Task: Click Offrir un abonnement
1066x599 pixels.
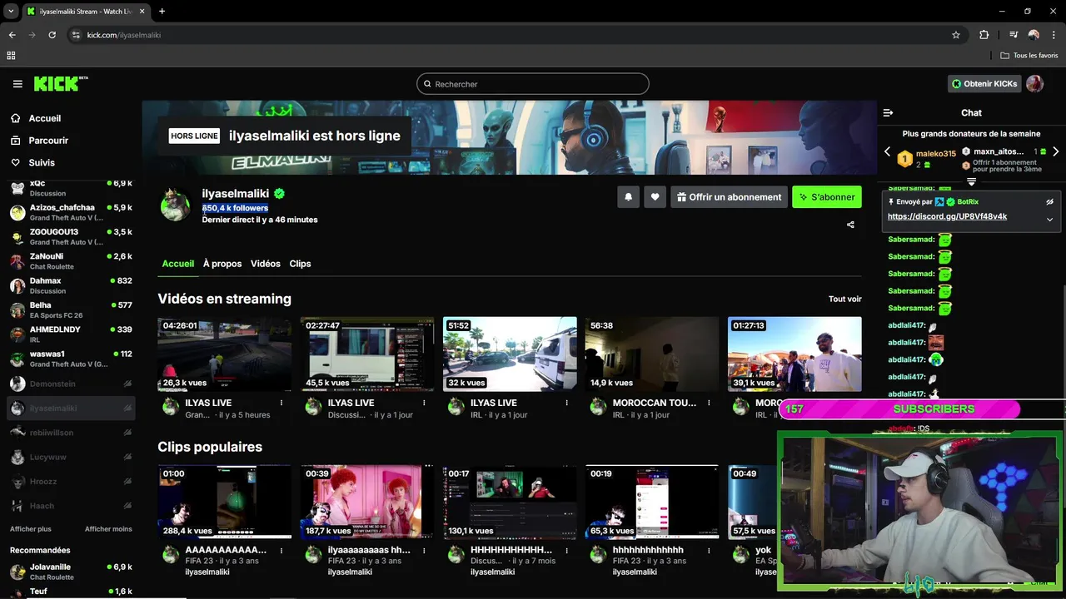Action: pyautogui.click(x=729, y=197)
